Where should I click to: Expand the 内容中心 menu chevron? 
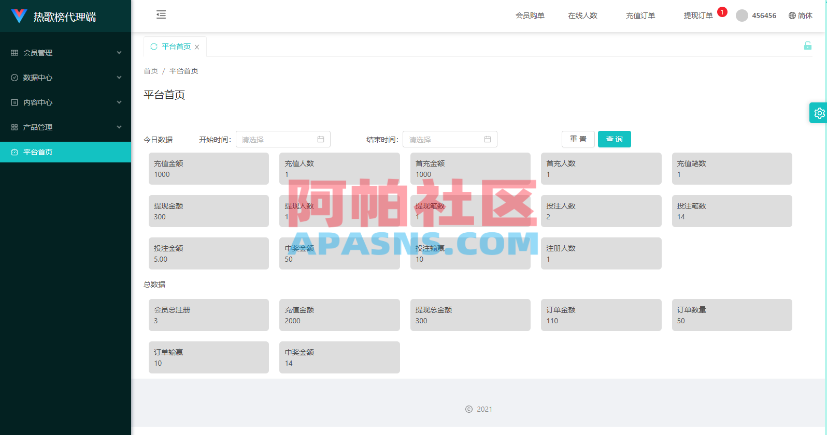[119, 102]
